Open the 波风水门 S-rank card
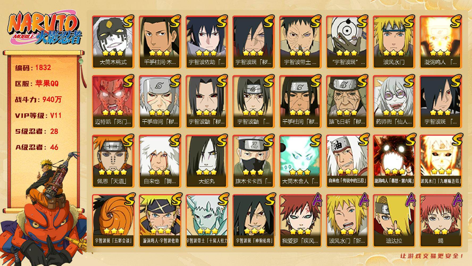This screenshot has width=472, height=266. point(394,42)
